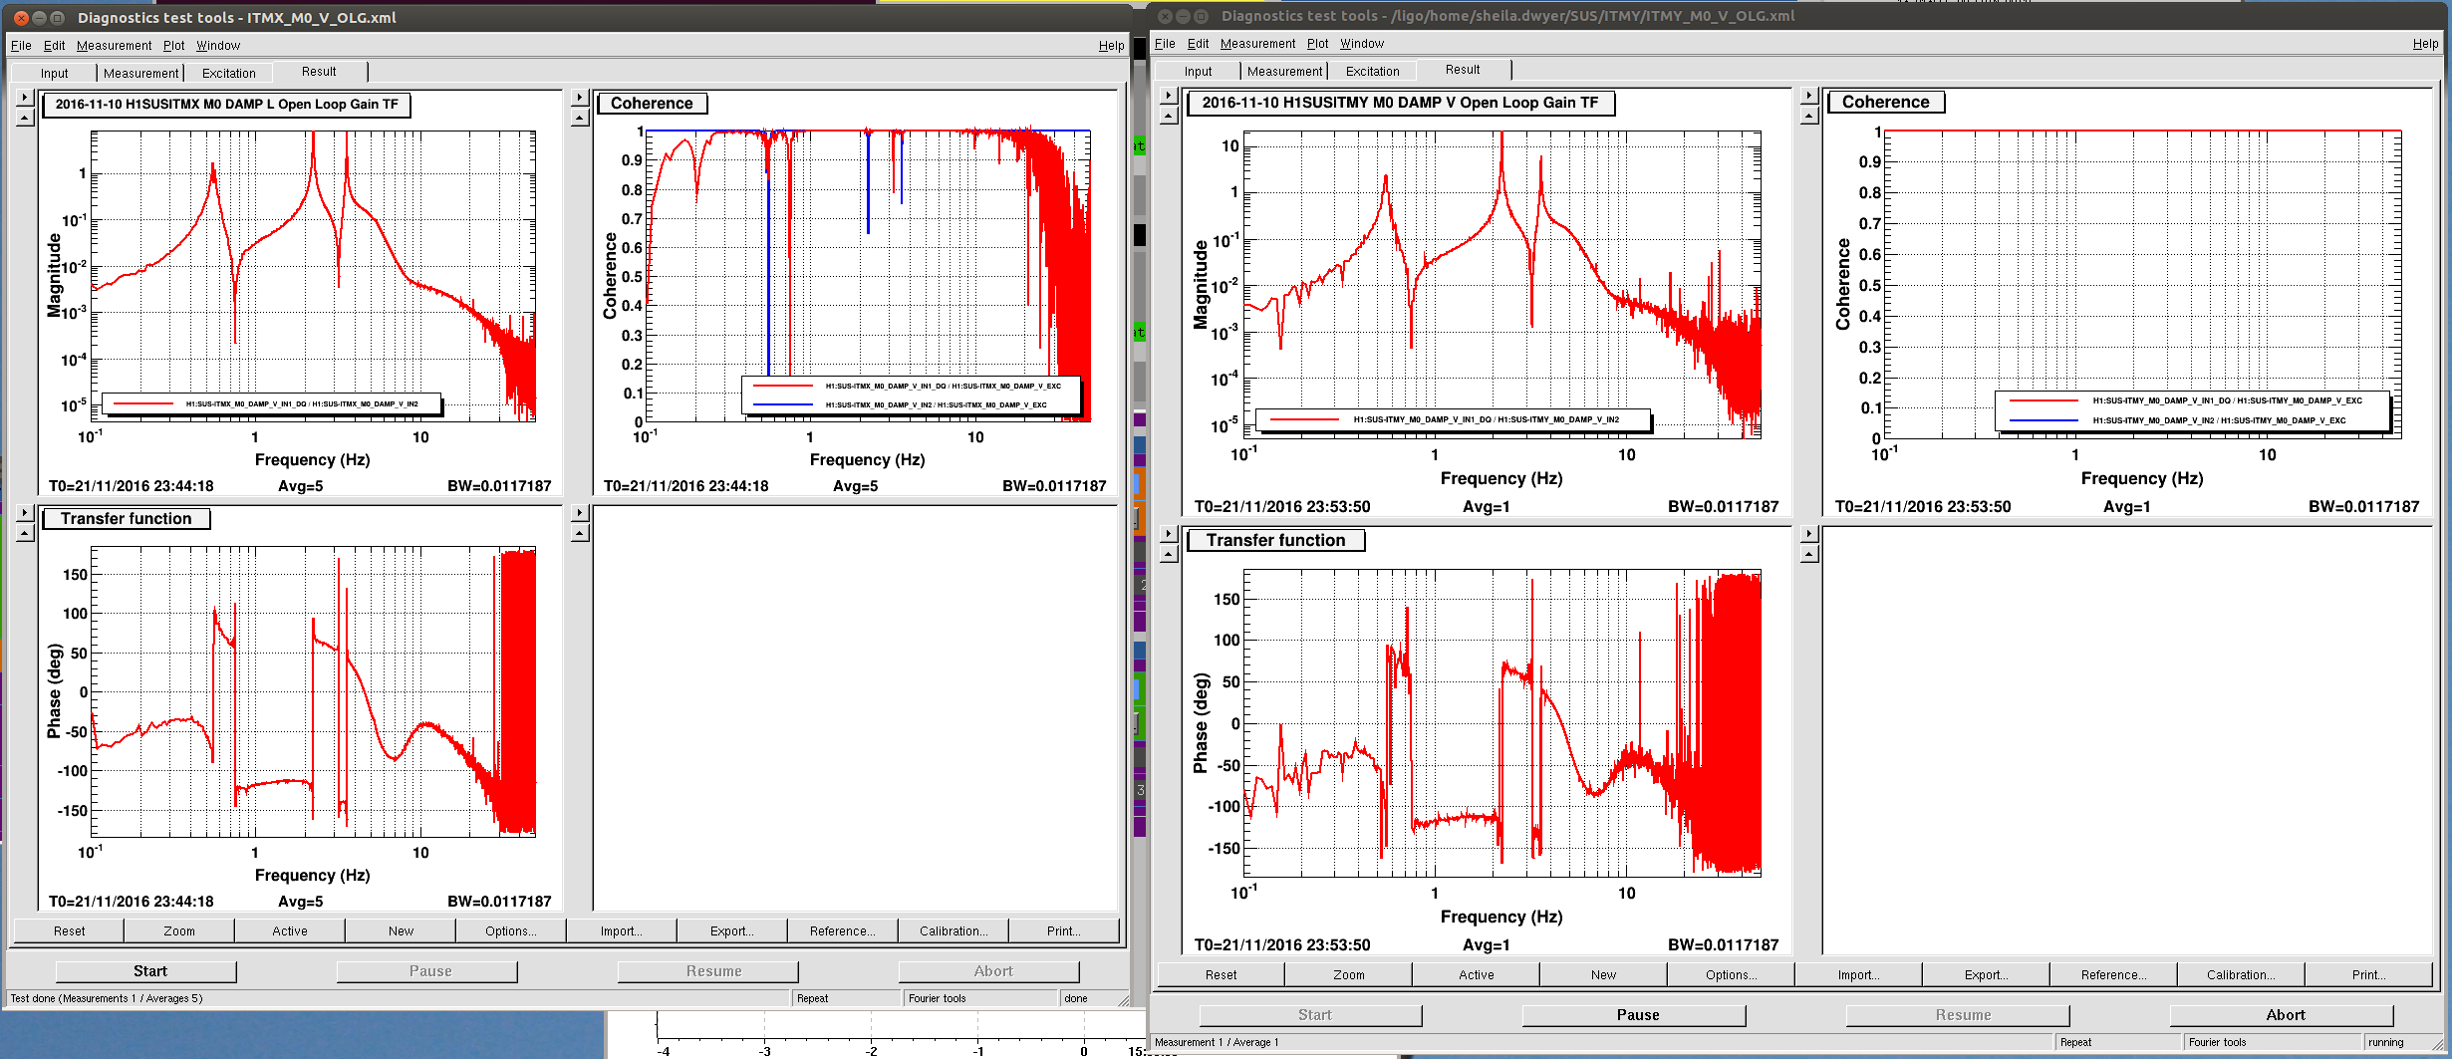
Task: Click Reset button in ITMX window
Action: [69, 930]
